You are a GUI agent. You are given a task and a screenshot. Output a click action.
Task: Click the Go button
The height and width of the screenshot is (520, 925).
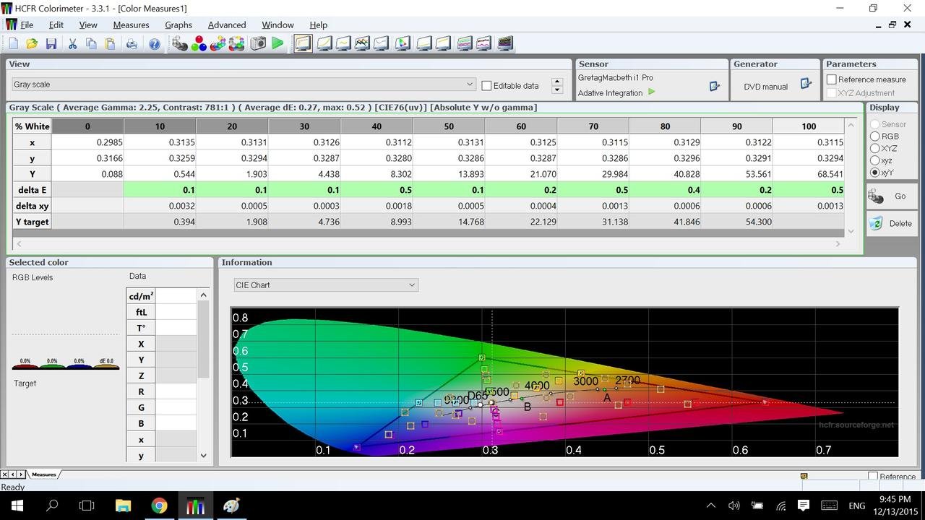point(890,196)
